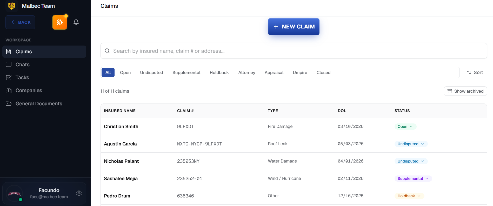Click the Chats speech bubble icon

click(x=9, y=64)
